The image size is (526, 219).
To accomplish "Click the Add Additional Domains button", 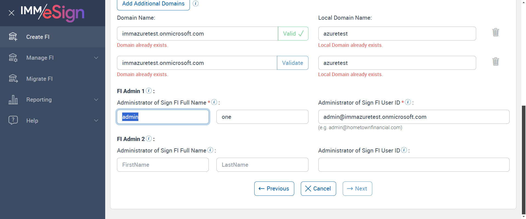I will coord(153,4).
